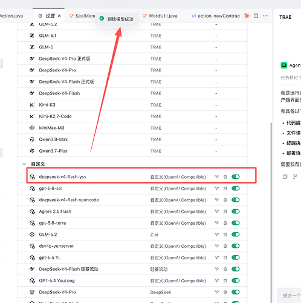
Task: Switch to WordUtil.java tab
Action: pos(160,16)
